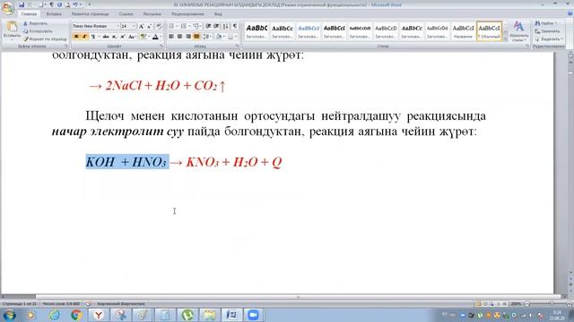
Task: Toggle show paragraph marks
Action: (x=235, y=26)
